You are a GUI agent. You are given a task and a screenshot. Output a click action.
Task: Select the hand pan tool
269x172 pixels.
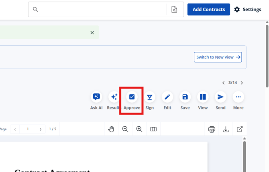pyautogui.click(x=112, y=129)
